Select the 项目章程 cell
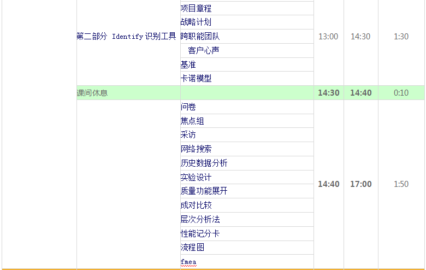This screenshot has height=270, width=426. [247, 8]
